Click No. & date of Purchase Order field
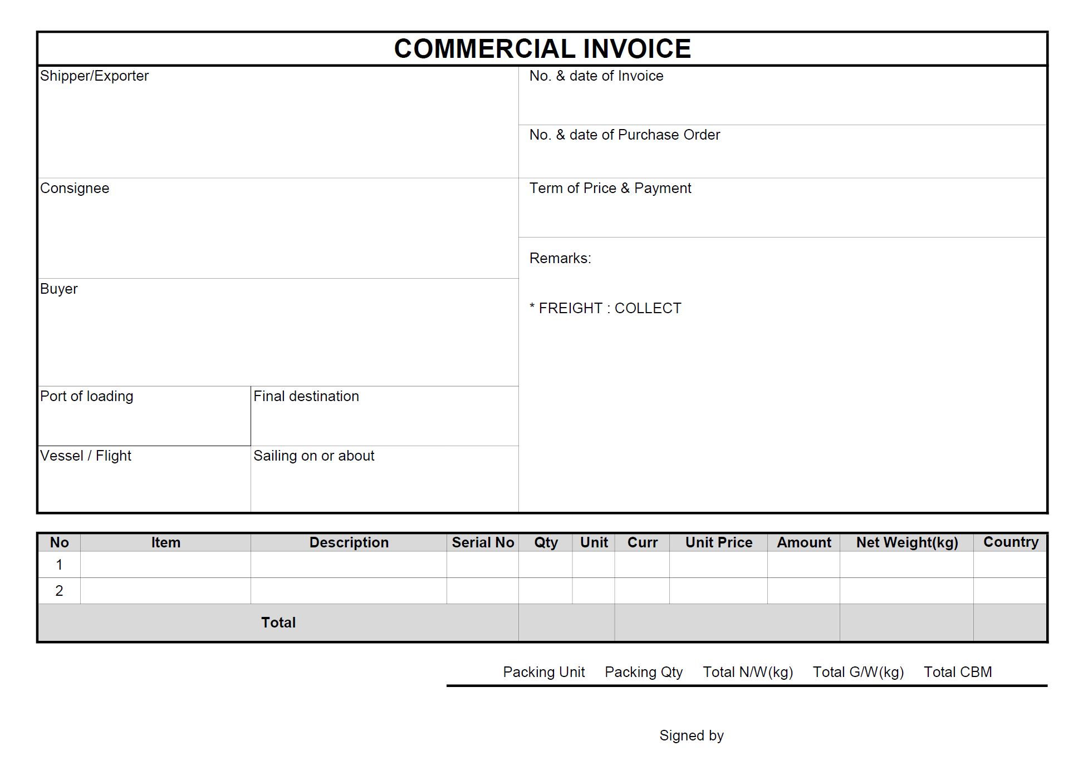Image resolution: width=1083 pixels, height=766 pixels. click(782, 151)
